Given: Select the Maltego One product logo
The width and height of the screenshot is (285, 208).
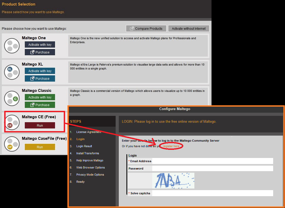Looking at the screenshot, I should pyautogui.click(x=12, y=46).
